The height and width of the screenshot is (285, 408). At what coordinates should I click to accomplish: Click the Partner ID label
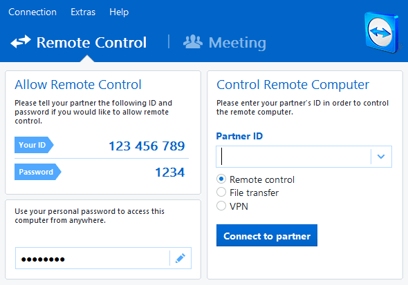click(x=239, y=136)
